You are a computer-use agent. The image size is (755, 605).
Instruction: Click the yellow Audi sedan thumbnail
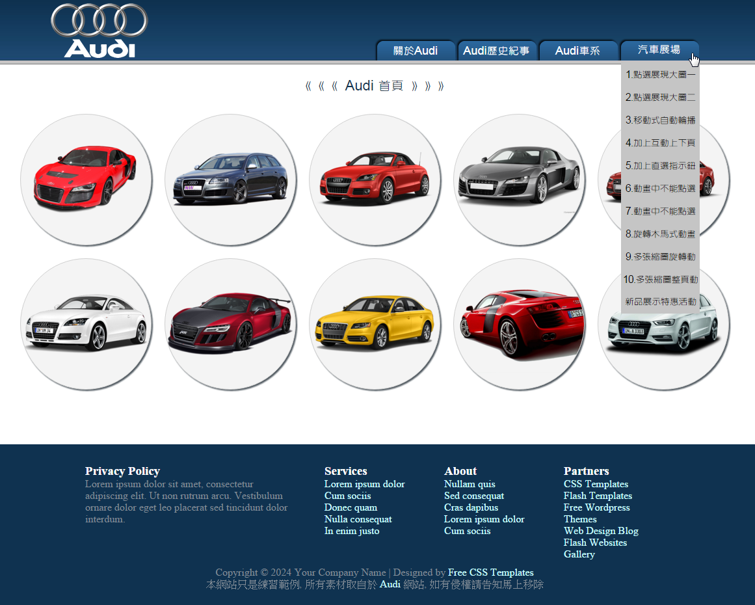pyautogui.click(x=375, y=325)
